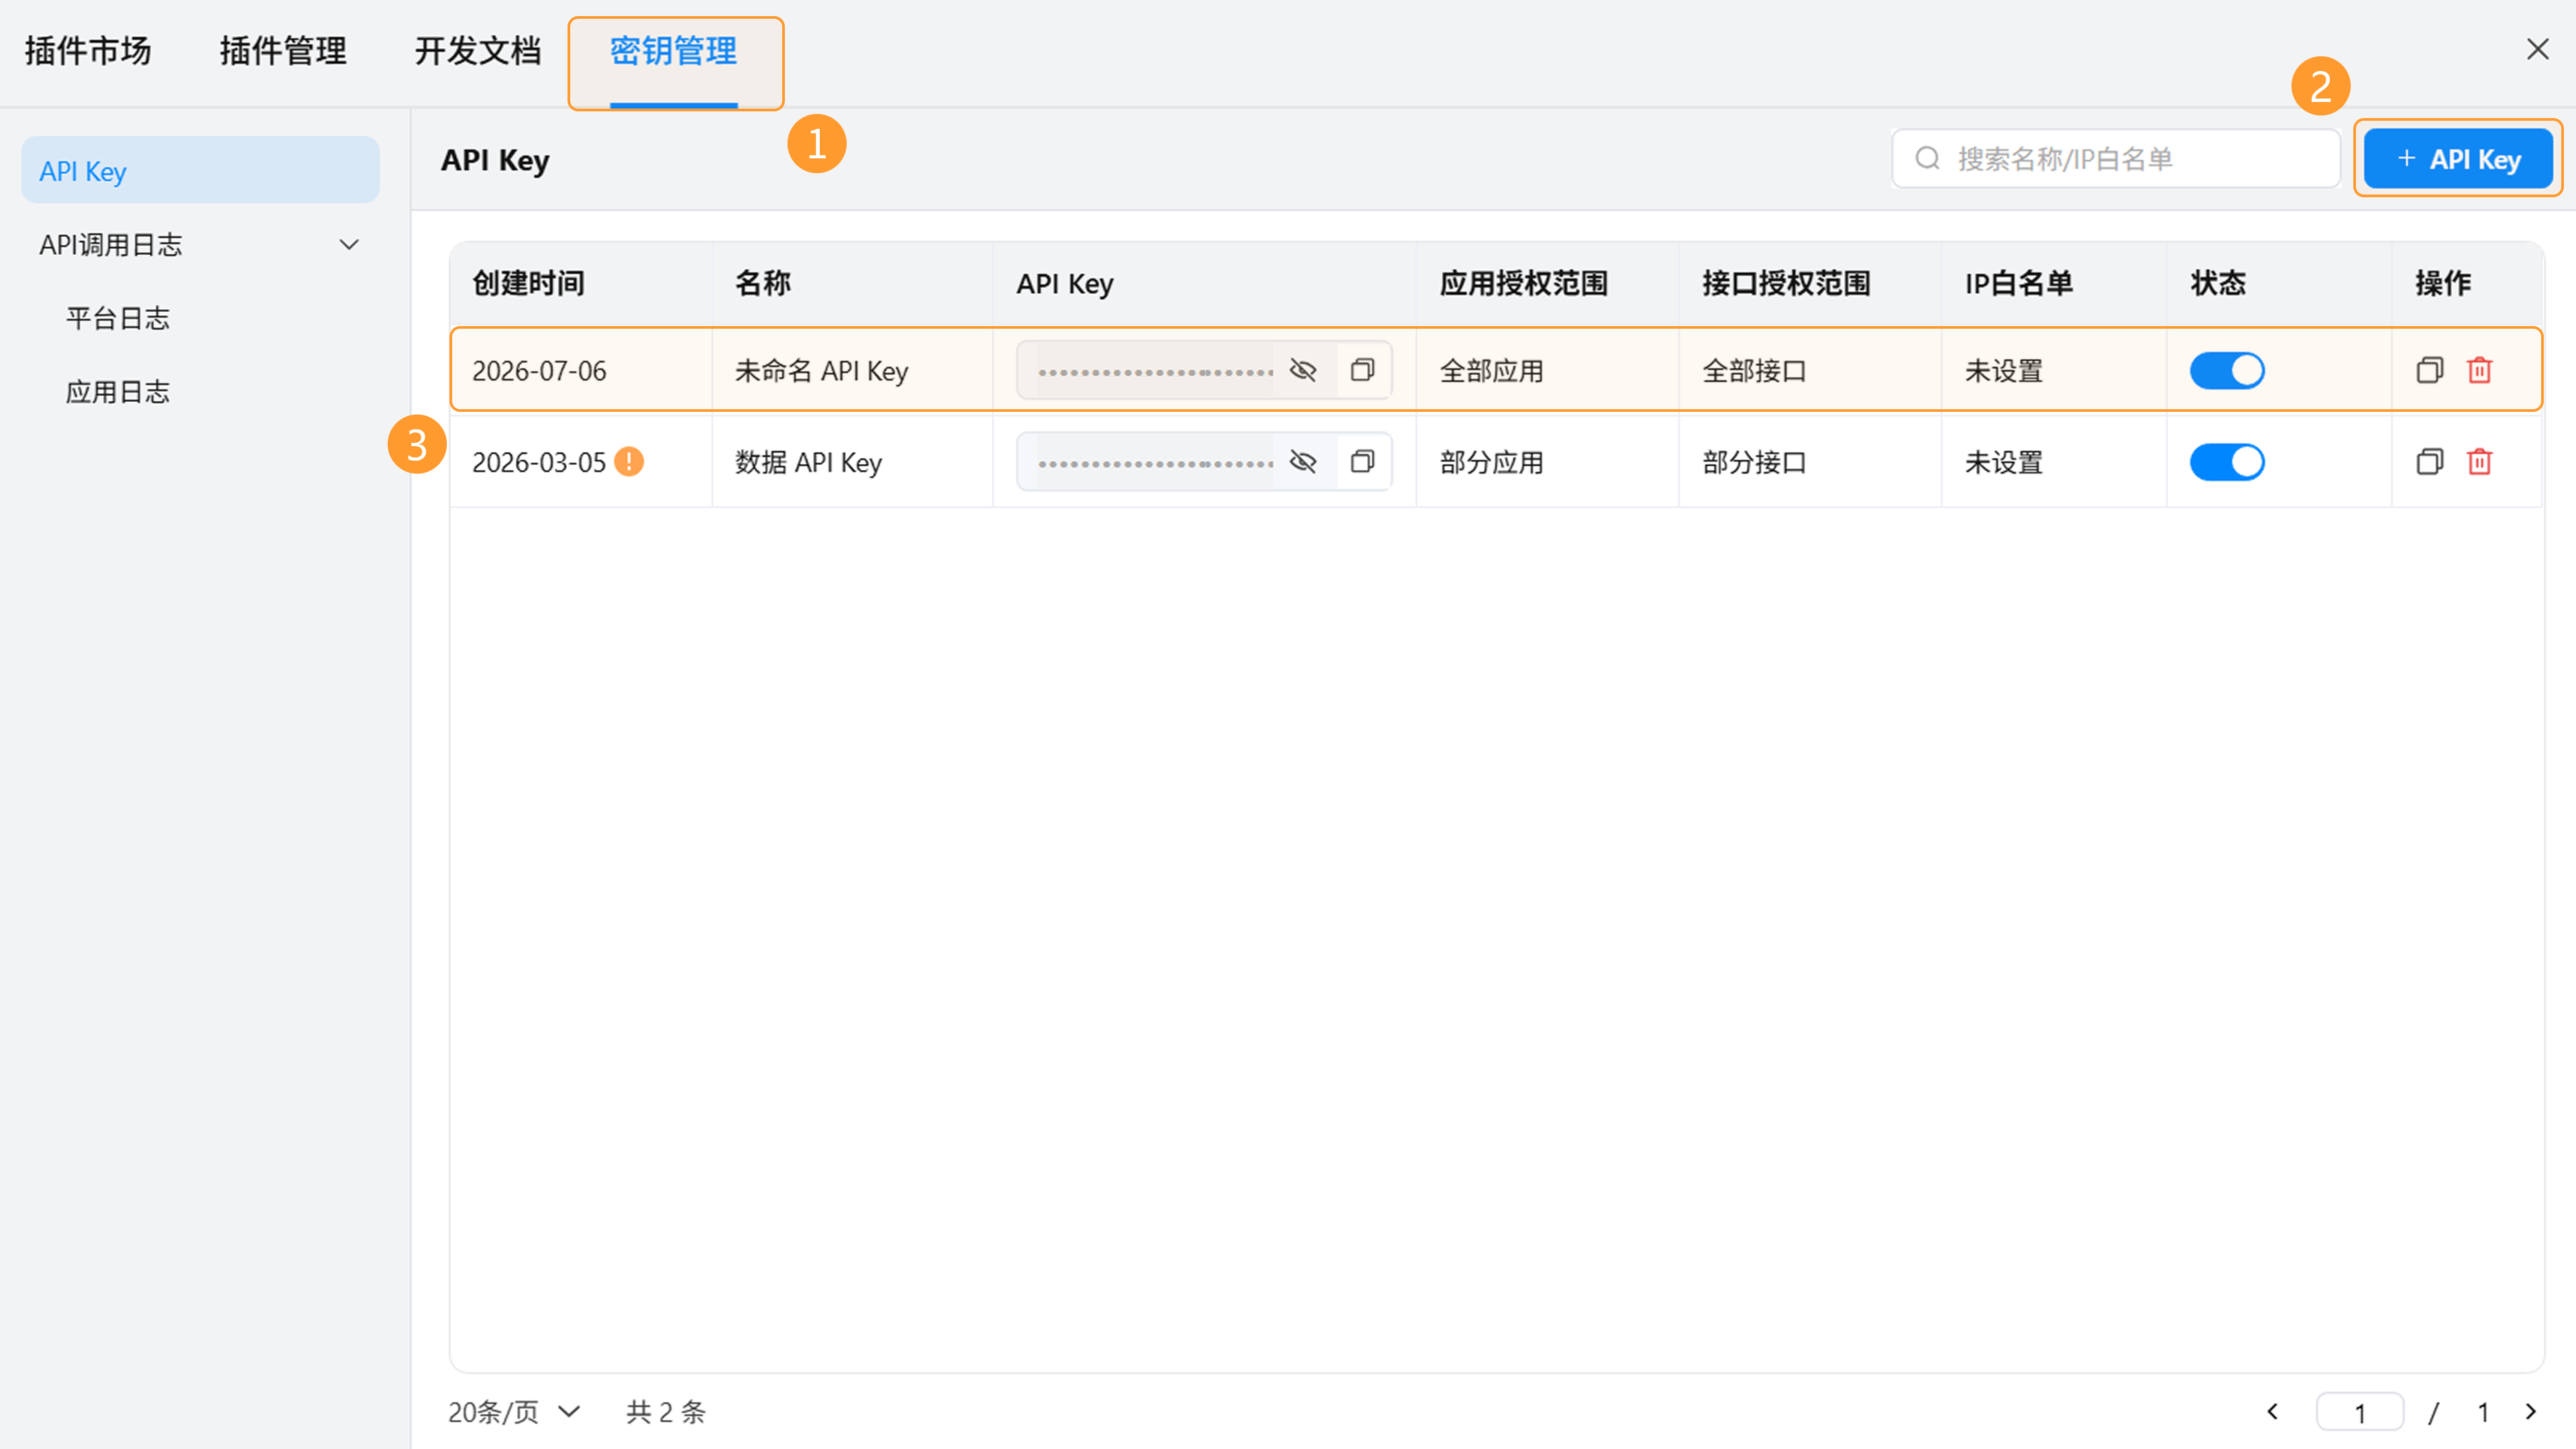Create a new key with + API Key
2576x1449 pixels.
click(x=2458, y=158)
